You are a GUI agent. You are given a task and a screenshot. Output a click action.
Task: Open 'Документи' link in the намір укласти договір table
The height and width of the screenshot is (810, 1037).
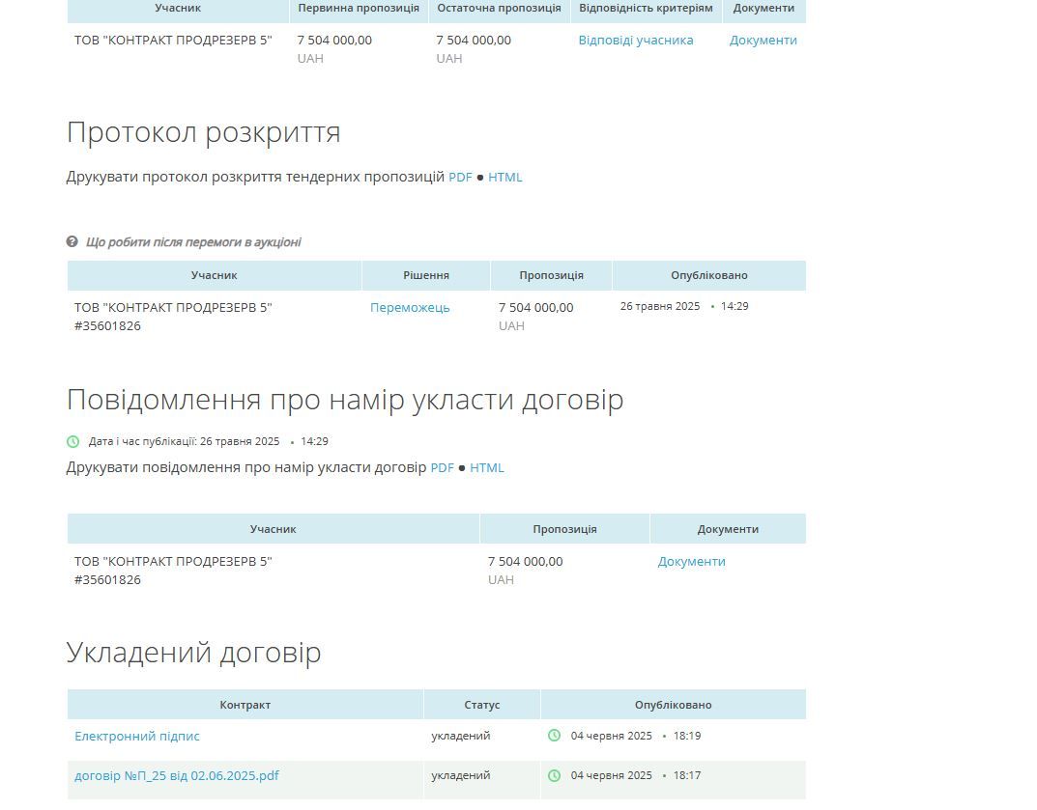coord(691,562)
